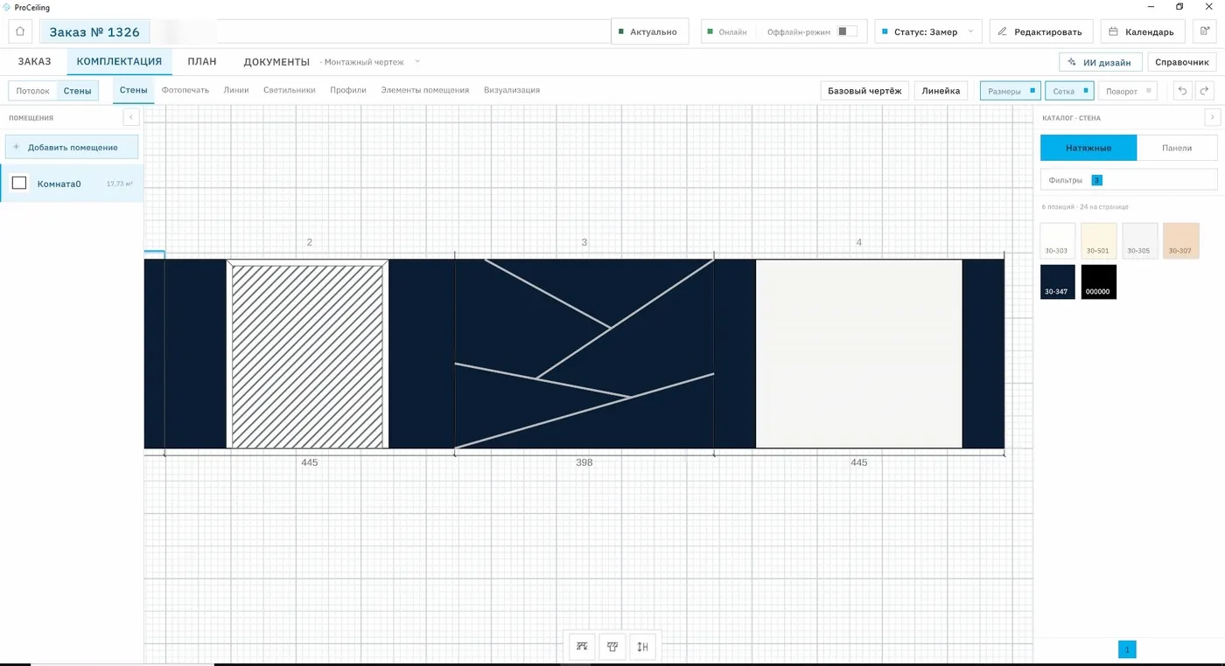
Task: Enable the Поворот option
Action: coord(1127,91)
